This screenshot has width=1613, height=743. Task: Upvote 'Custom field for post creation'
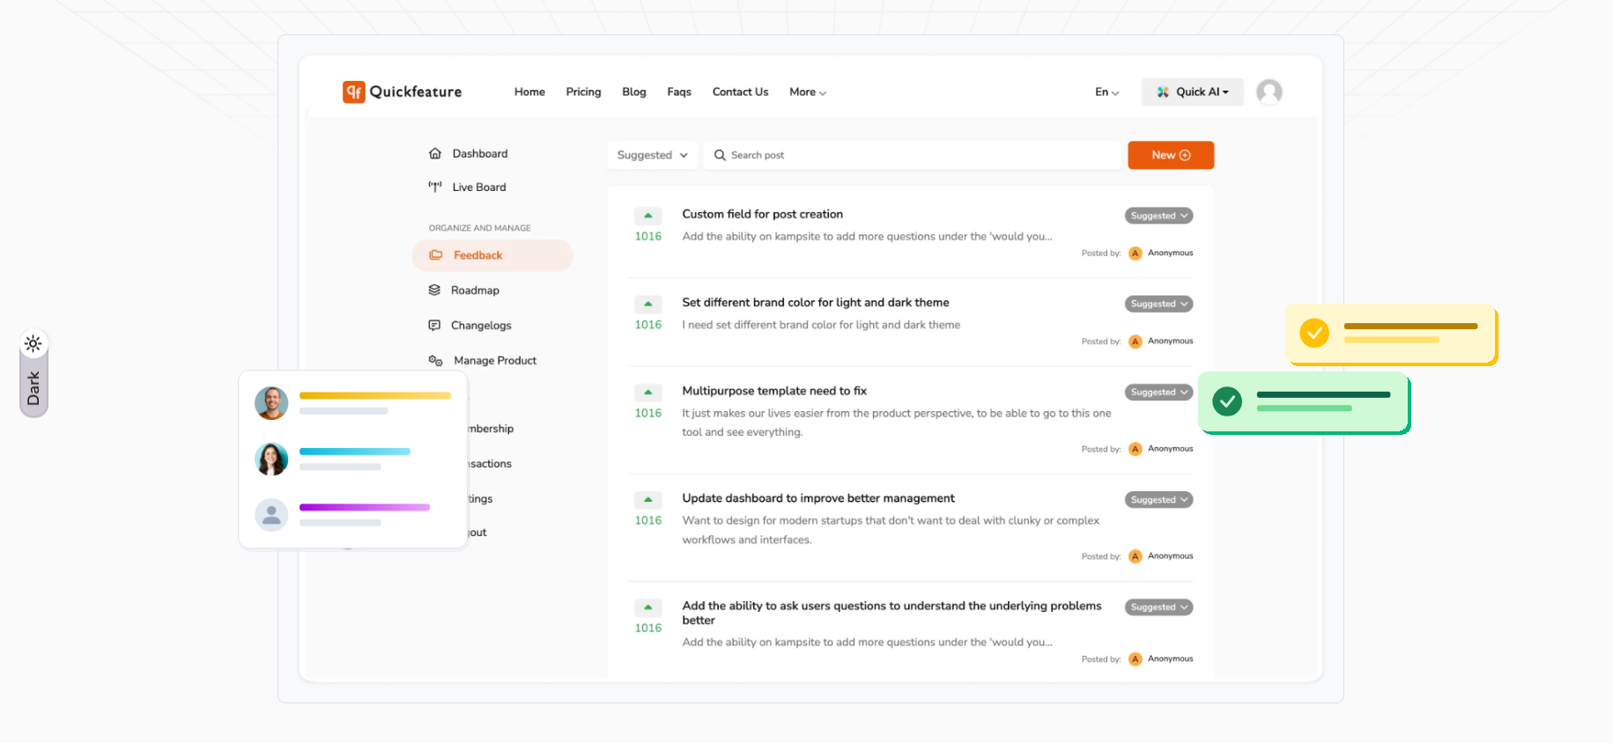point(647,216)
